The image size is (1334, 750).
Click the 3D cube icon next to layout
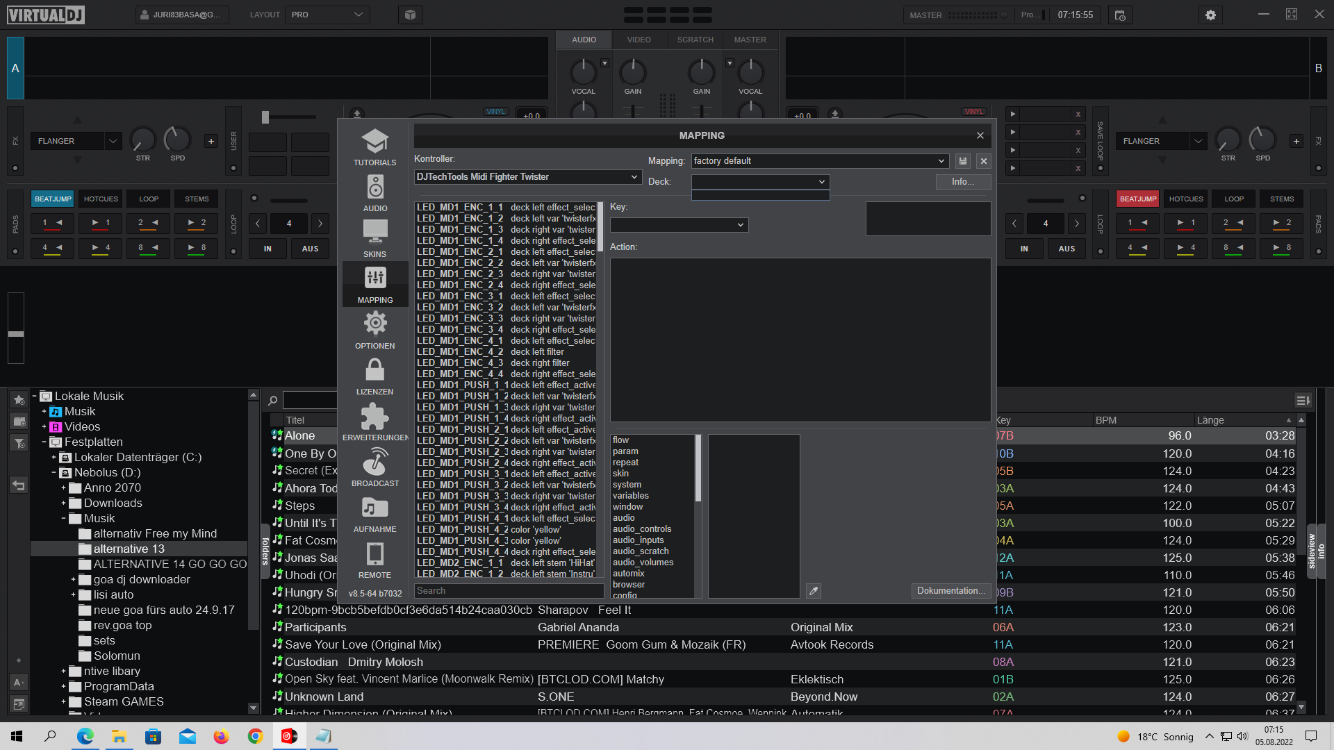[x=411, y=15]
